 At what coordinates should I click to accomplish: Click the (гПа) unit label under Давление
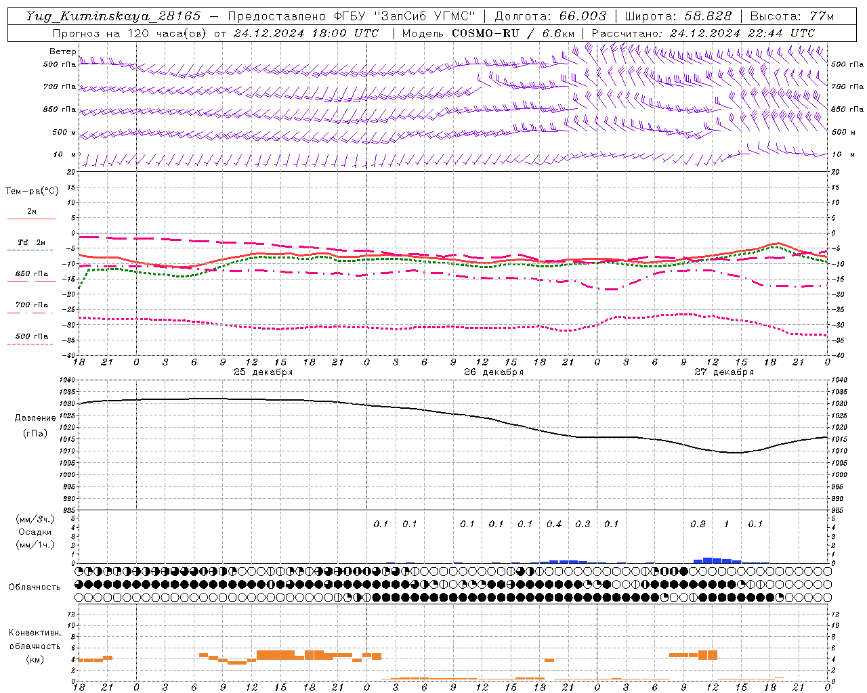pos(35,434)
